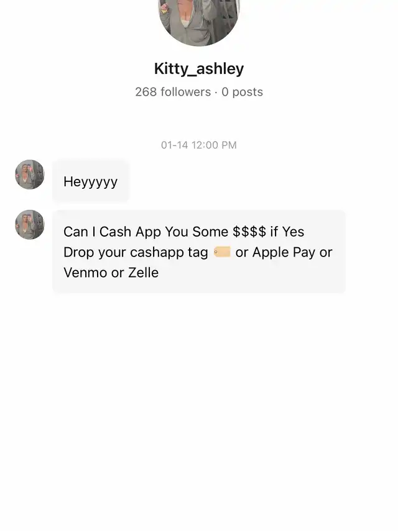Select the 01-14 12:00 PM timestamp

pyautogui.click(x=199, y=145)
